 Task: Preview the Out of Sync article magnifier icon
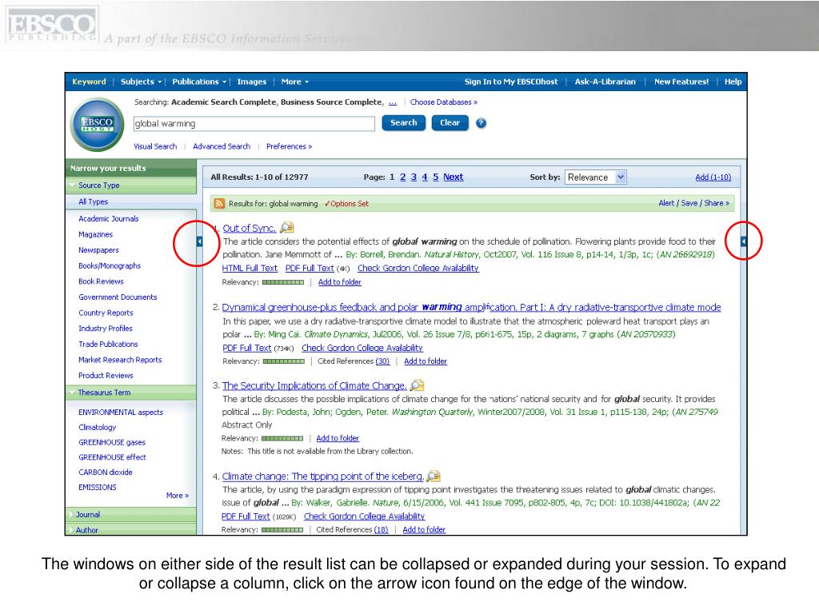[x=287, y=228]
